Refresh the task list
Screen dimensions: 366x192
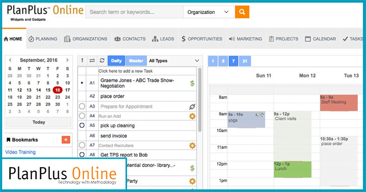click(x=102, y=61)
